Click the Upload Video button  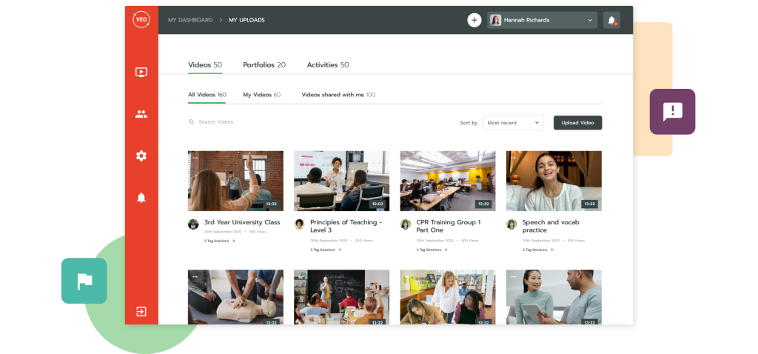577,123
